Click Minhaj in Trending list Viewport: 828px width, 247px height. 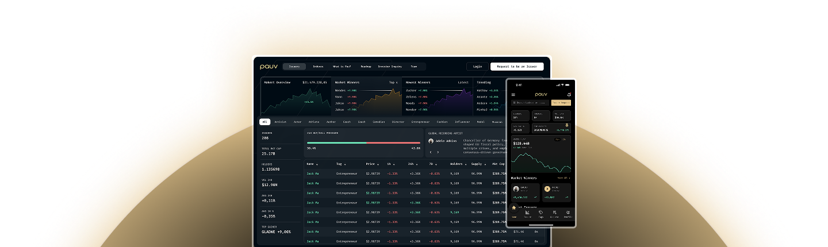pos(482,109)
